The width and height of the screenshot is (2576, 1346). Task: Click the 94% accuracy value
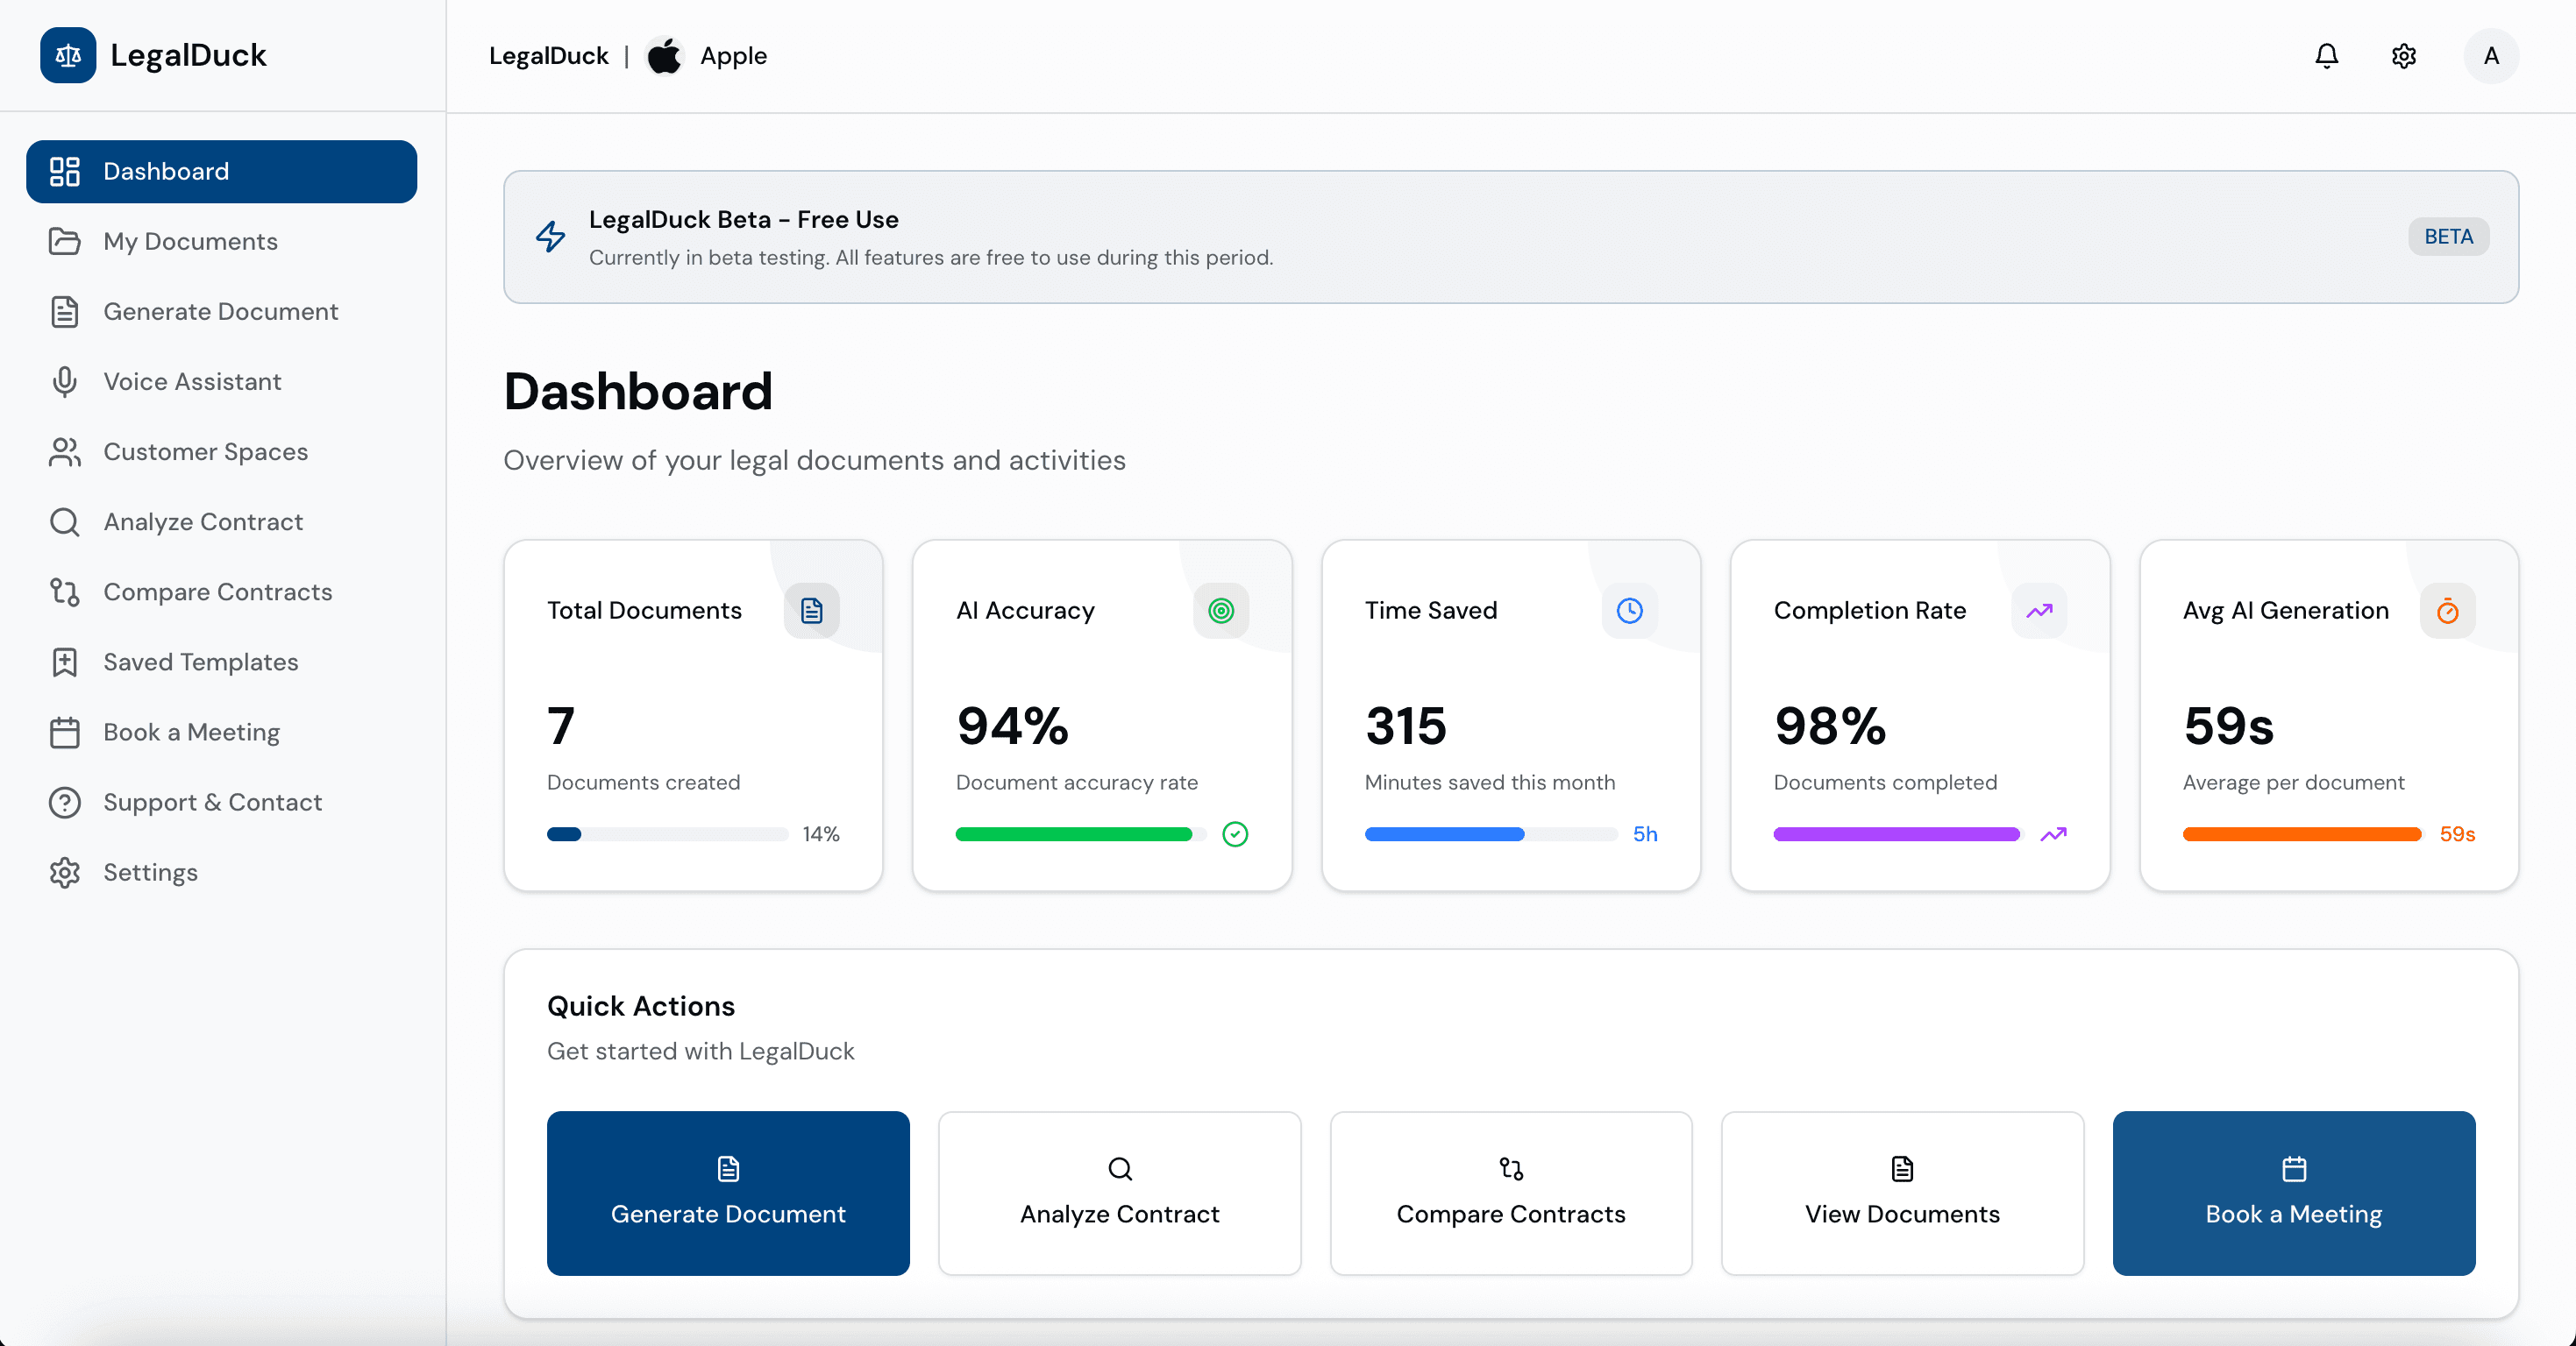coord(1012,726)
